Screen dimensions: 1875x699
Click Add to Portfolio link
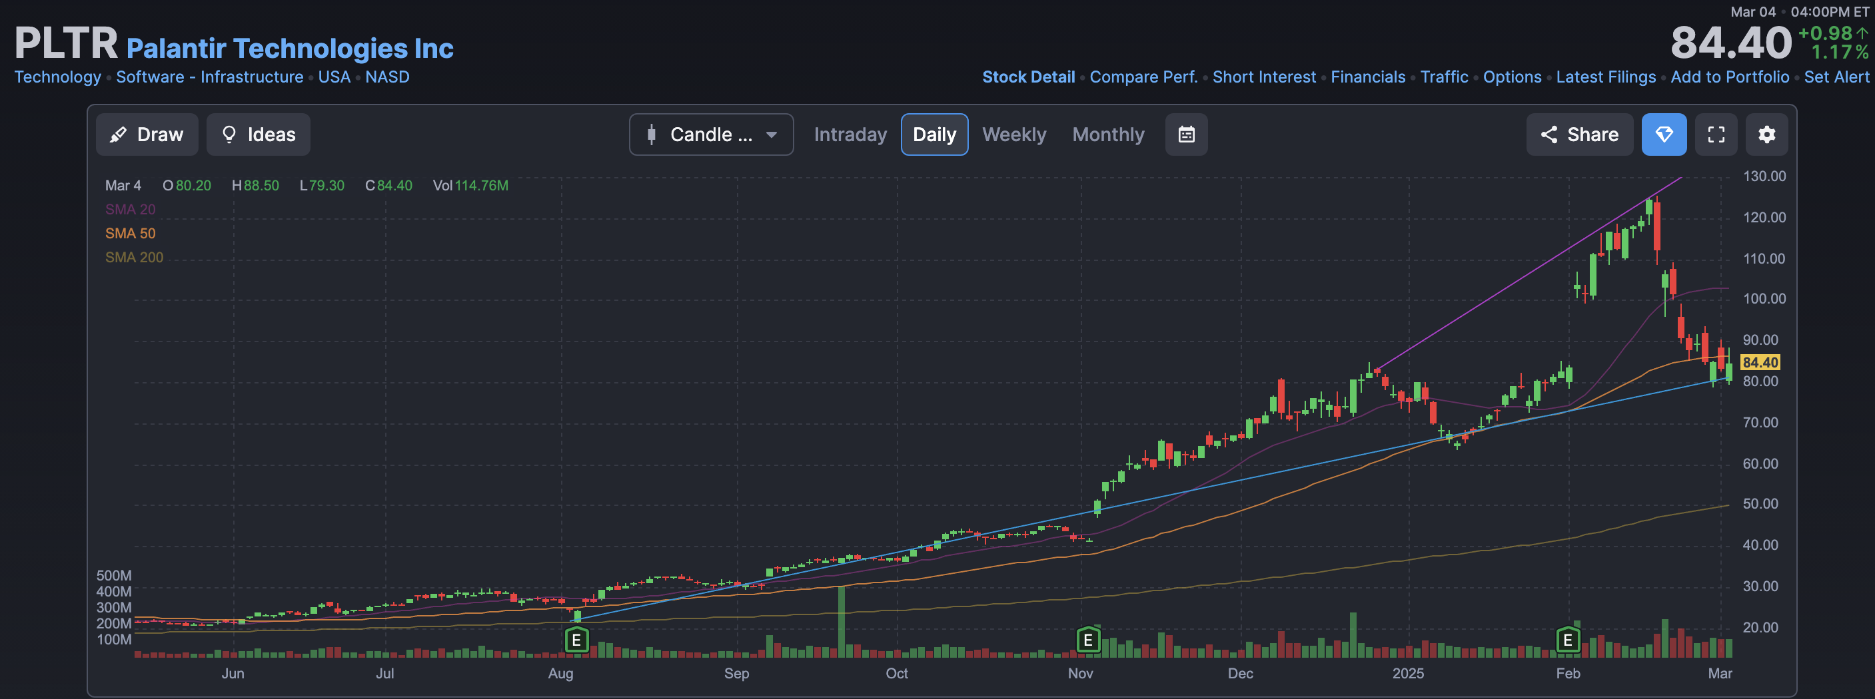(1730, 77)
